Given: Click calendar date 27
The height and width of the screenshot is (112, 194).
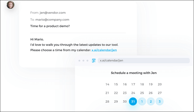Looking at the screenshot, I should 160,93.
